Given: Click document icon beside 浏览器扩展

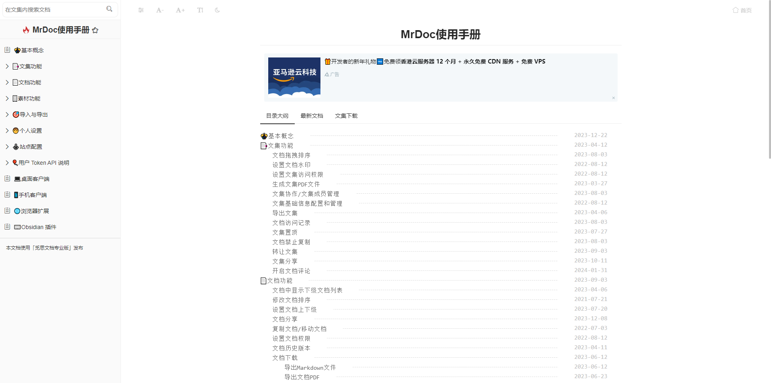Looking at the screenshot, I should tap(7, 211).
